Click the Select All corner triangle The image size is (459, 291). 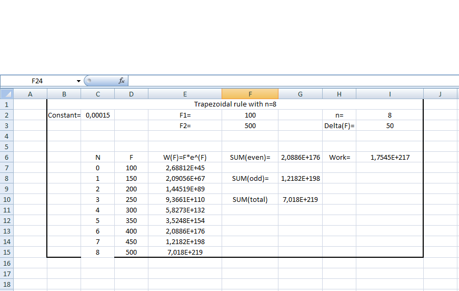[6, 94]
